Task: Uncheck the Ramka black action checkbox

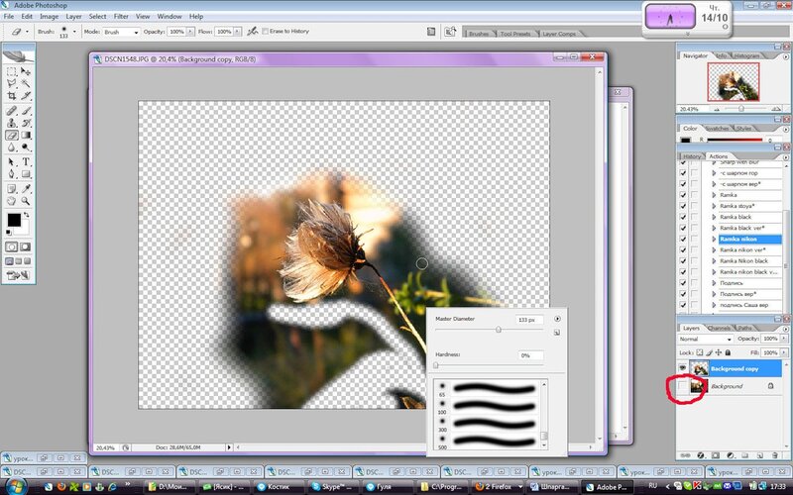Action: click(x=683, y=217)
